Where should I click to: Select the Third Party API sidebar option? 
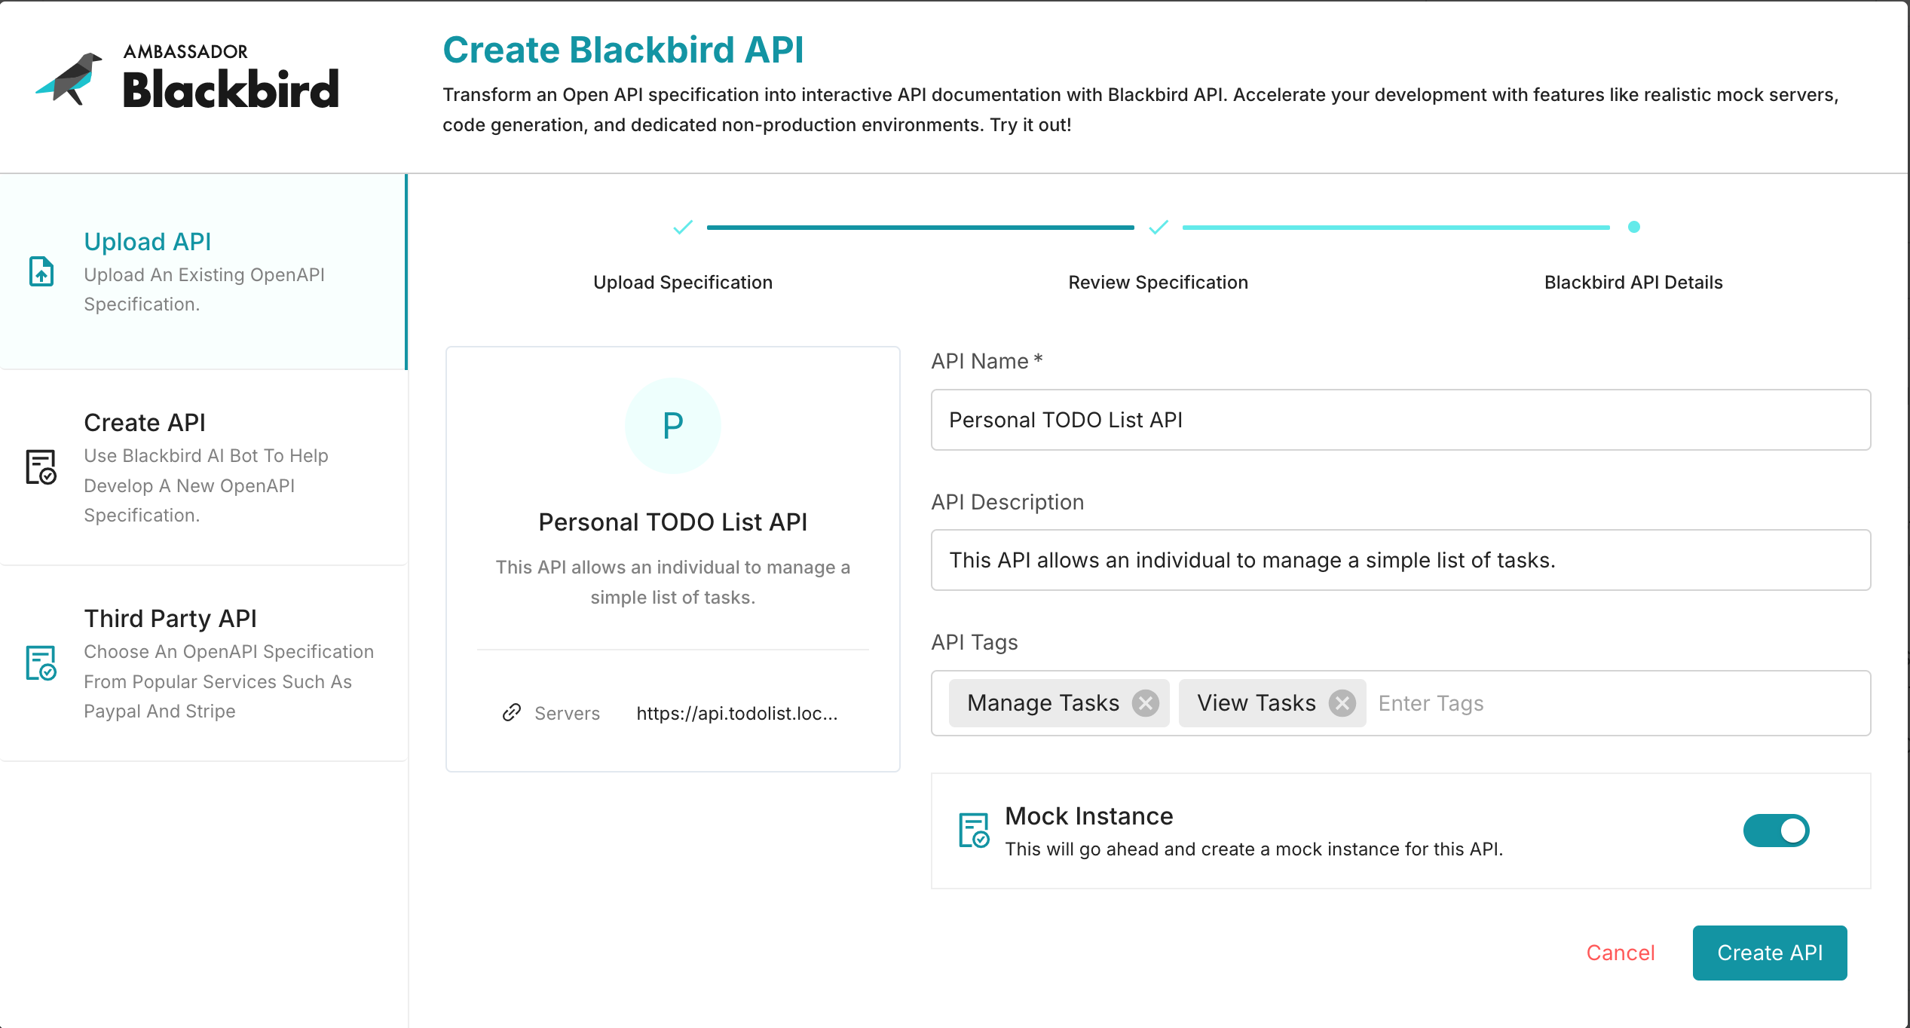(204, 663)
